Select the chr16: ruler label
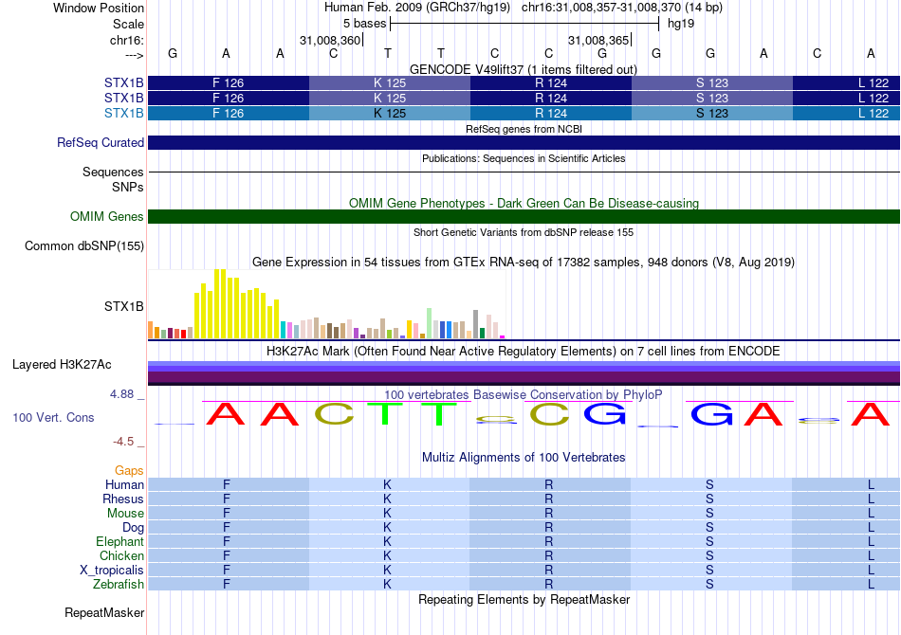 pyautogui.click(x=126, y=40)
